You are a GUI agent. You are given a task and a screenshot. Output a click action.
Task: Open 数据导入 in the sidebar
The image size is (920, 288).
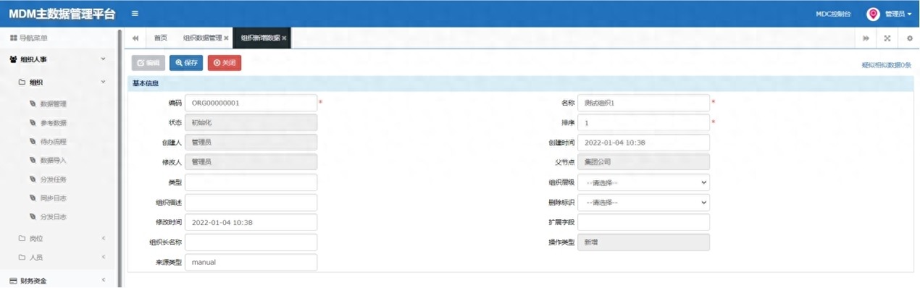click(53, 161)
